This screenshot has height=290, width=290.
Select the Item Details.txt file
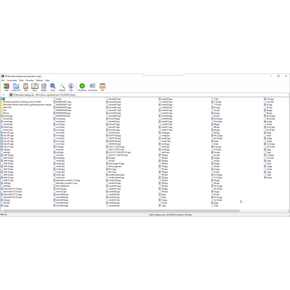[62, 186]
